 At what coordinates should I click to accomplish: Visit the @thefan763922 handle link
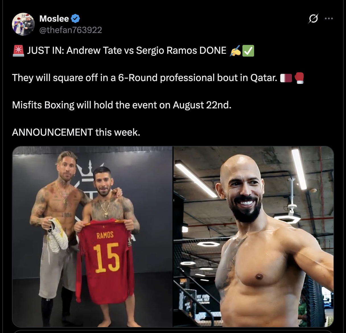71,30
